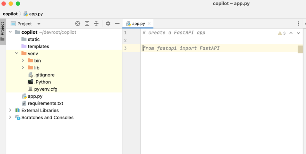Go to next highlighted error arrow
Screen dimensions: 306x154
click(298, 33)
